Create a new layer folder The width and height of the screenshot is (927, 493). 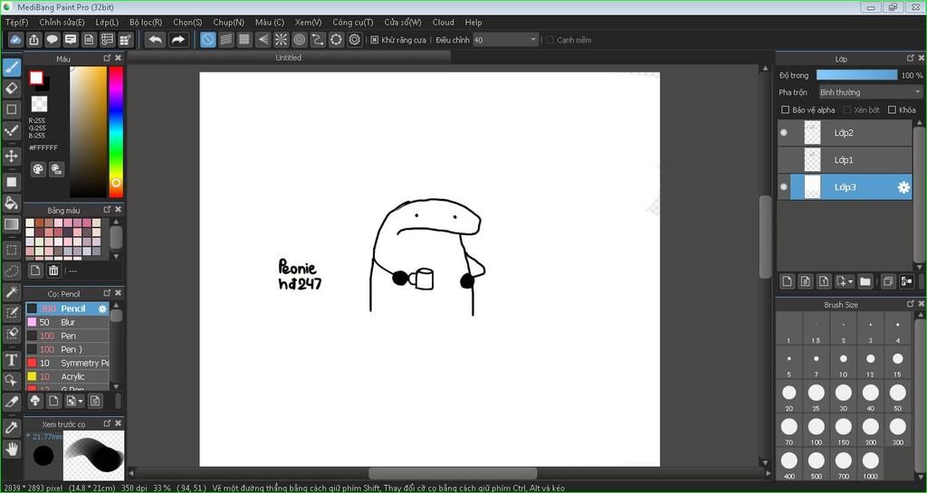point(865,281)
